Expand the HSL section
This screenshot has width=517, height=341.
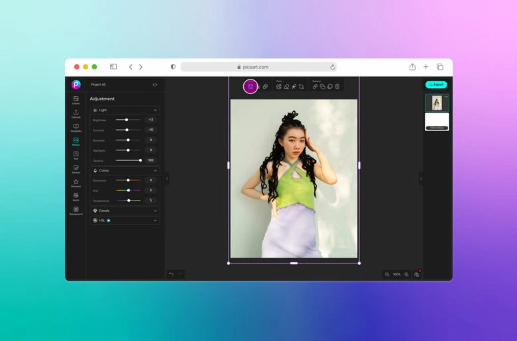pos(155,220)
